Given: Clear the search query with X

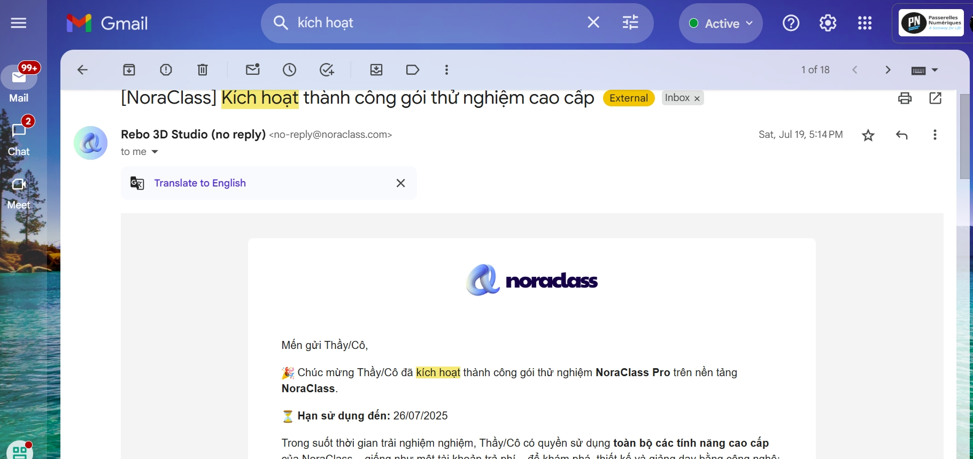Looking at the screenshot, I should [x=593, y=22].
